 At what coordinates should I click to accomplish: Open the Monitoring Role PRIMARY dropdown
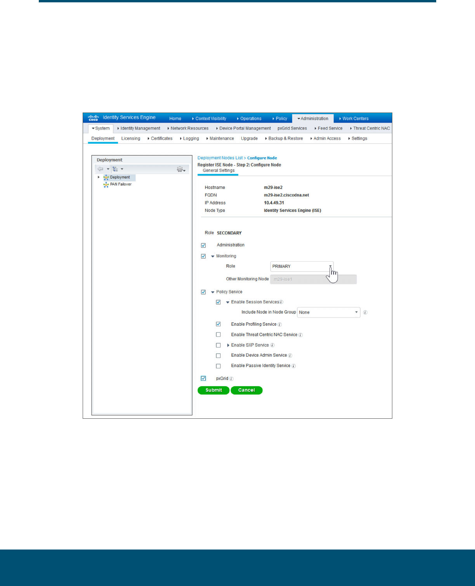(x=302, y=267)
